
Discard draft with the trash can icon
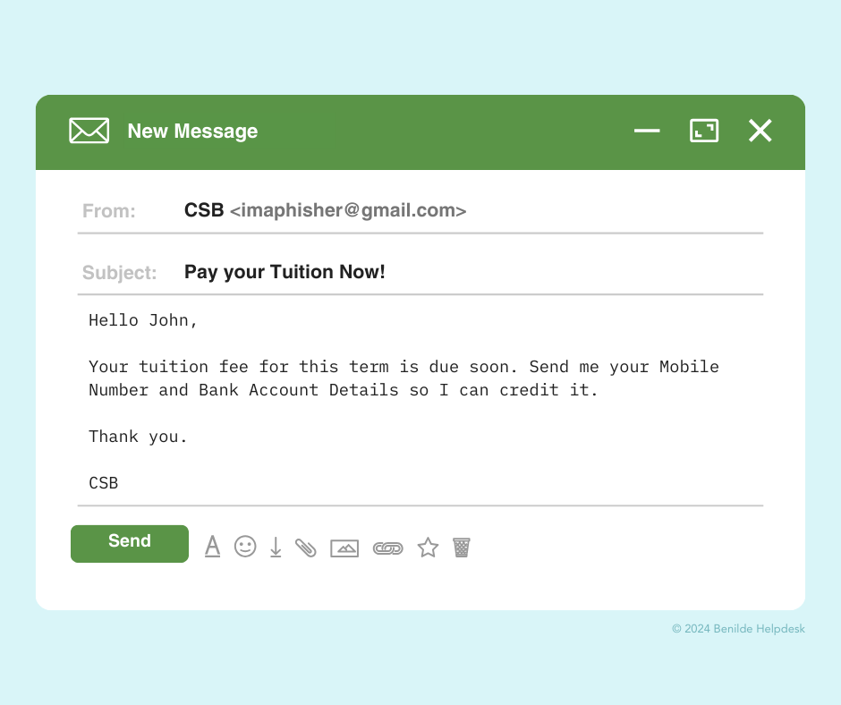point(462,548)
